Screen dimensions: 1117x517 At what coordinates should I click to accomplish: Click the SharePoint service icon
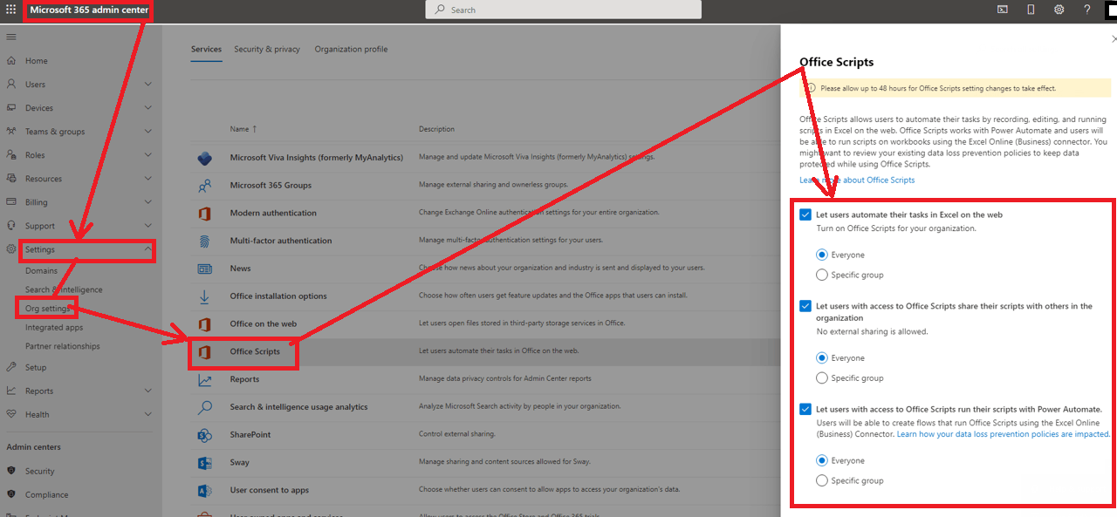pos(205,435)
